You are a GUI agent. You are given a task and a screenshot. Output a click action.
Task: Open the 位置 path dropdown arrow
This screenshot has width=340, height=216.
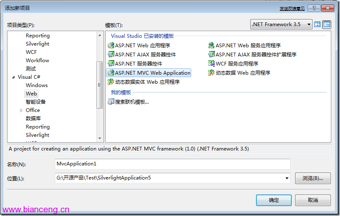coord(287,178)
